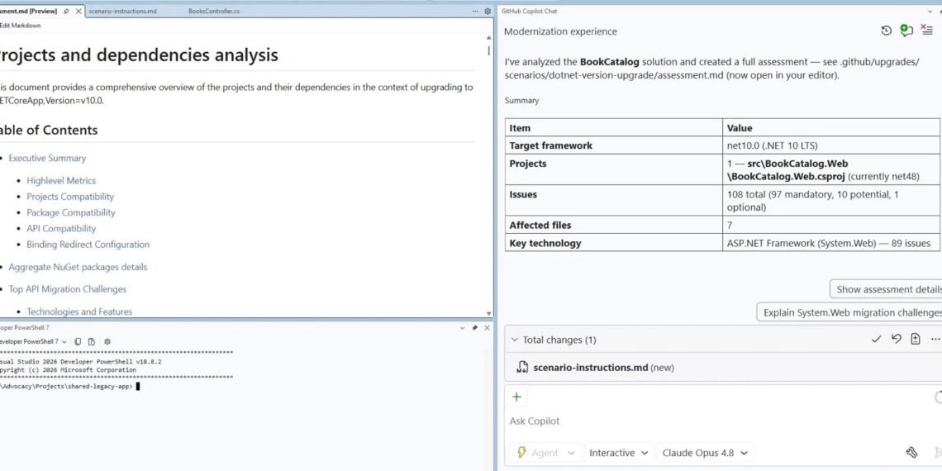Open editor tab settings gear

tap(488, 12)
